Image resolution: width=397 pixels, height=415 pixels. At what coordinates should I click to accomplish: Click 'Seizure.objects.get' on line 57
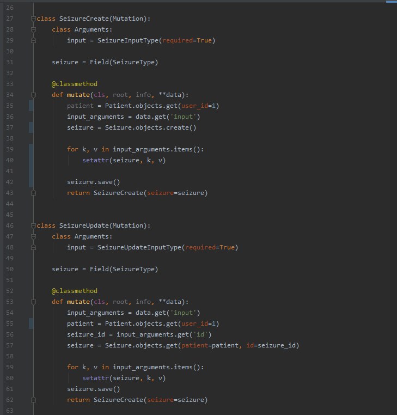pyautogui.click(x=141, y=345)
